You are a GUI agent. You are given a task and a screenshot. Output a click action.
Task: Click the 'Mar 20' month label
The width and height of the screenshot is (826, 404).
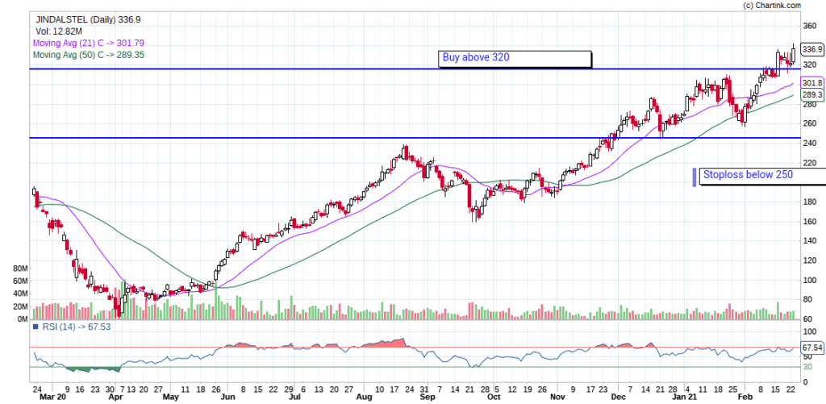click(53, 397)
